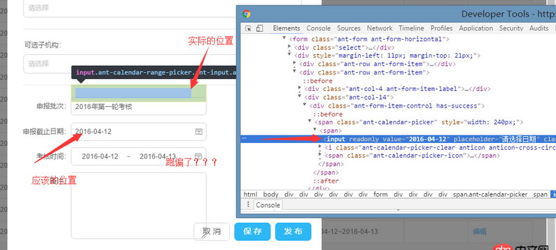Image resolution: width=556 pixels, height=250 pixels.
Task: Open the topmost 请选择 dropdown
Action: pos(163,8)
